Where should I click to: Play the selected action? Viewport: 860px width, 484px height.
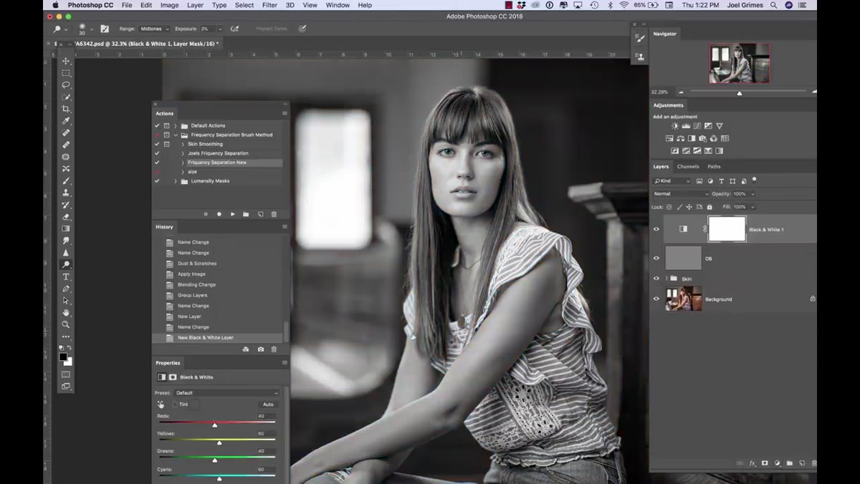tap(232, 214)
